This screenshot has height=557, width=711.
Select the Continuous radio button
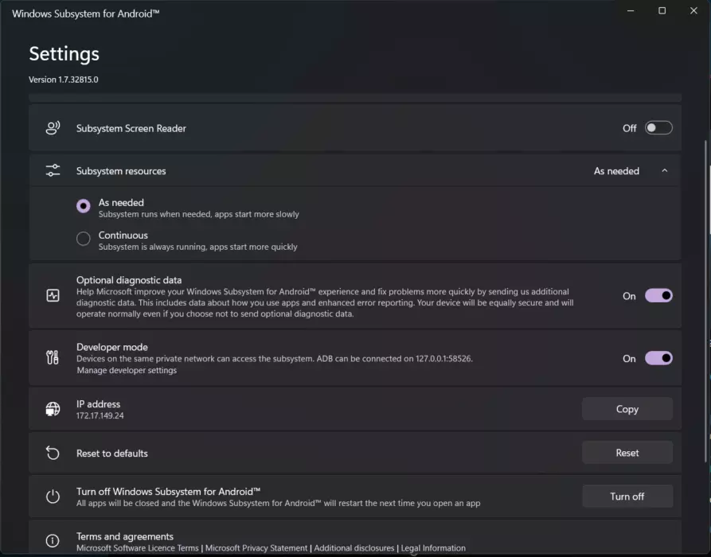(x=83, y=239)
